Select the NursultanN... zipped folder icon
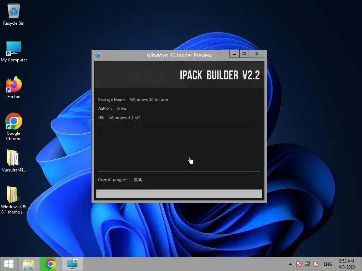The height and width of the screenshot is (271, 362). [14, 161]
